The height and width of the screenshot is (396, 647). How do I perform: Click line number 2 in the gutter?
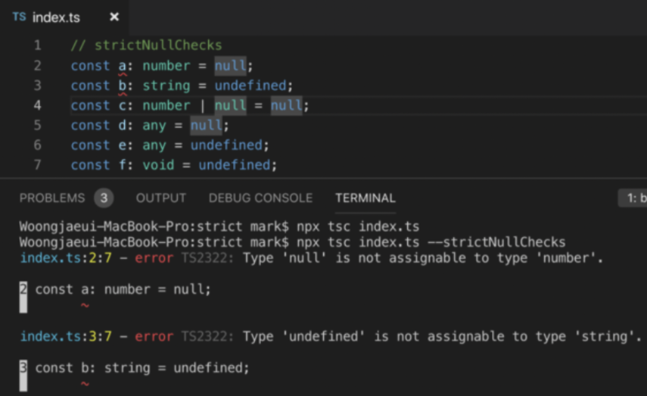(x=38, y=66)
